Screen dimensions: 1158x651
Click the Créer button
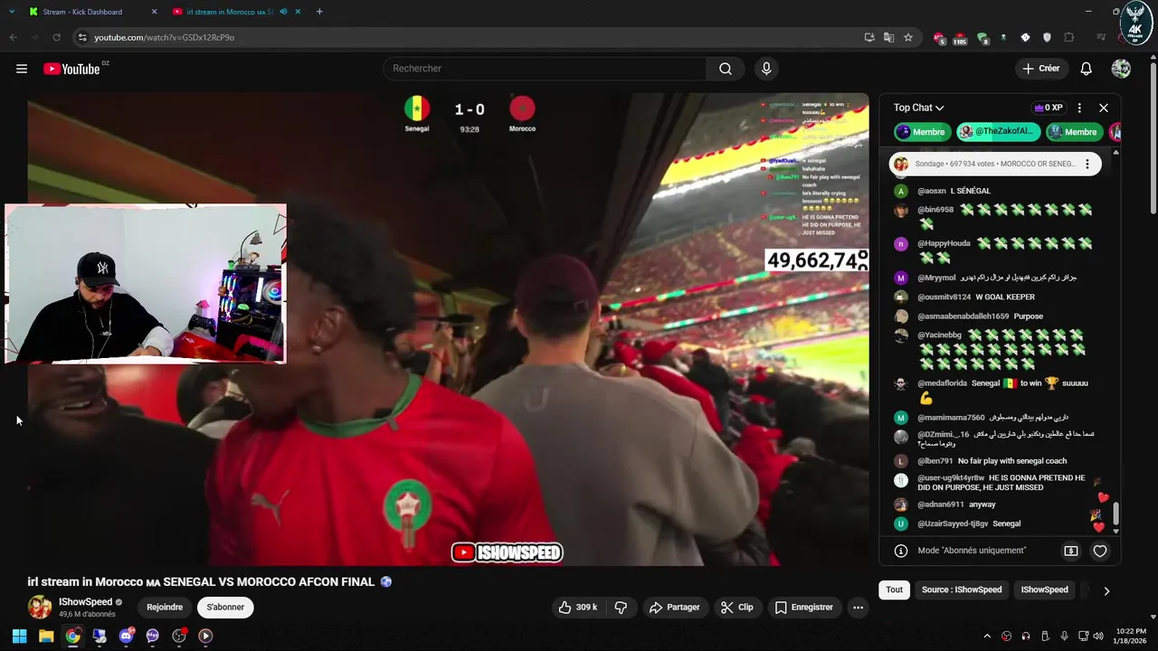pyautogui.click(x=1040, y=69)
